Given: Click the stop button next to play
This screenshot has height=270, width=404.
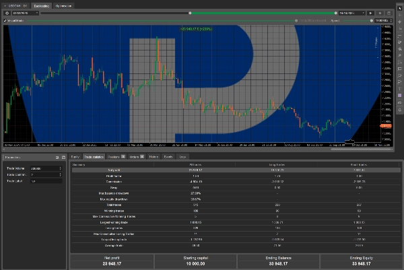Looking at the screenshot, I should click(x=379, y=13).
